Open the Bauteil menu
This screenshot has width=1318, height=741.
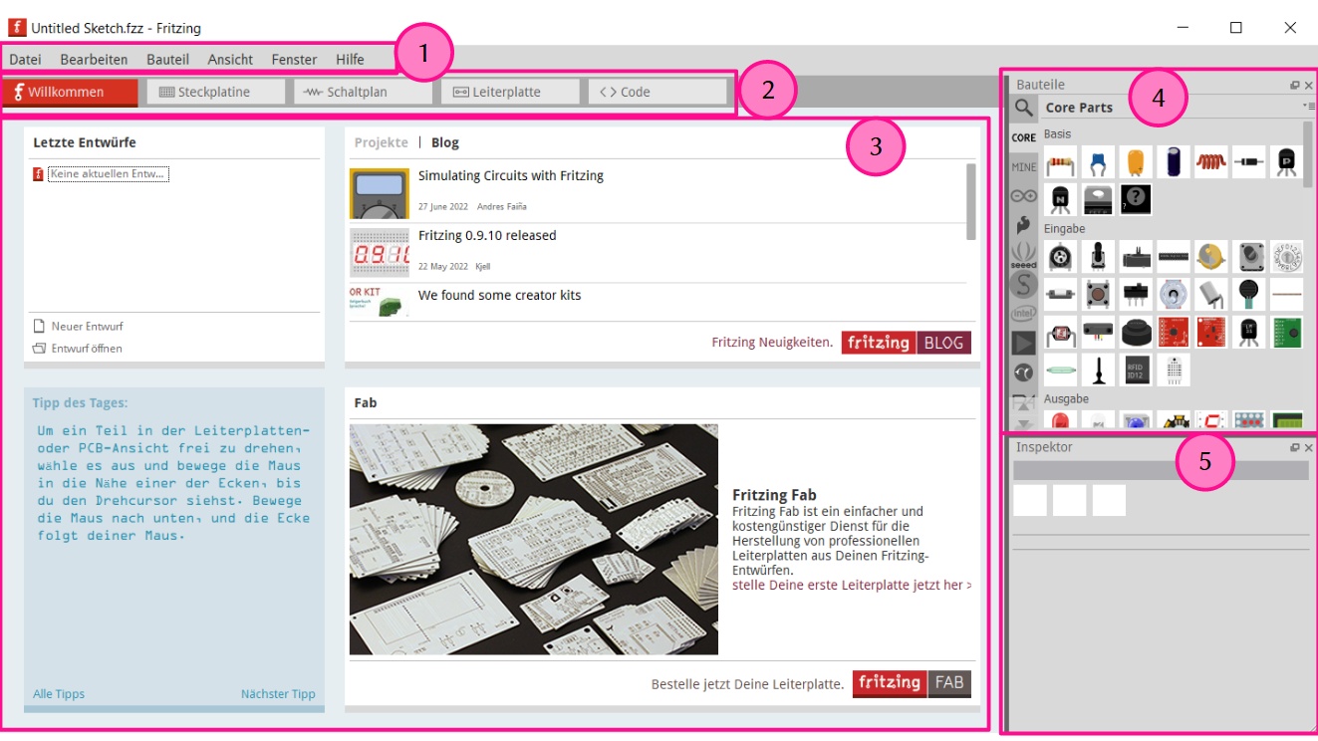click(167, 60)
